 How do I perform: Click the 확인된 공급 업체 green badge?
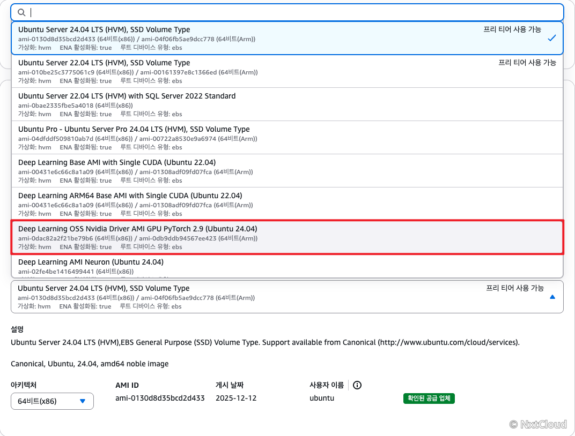429,399
